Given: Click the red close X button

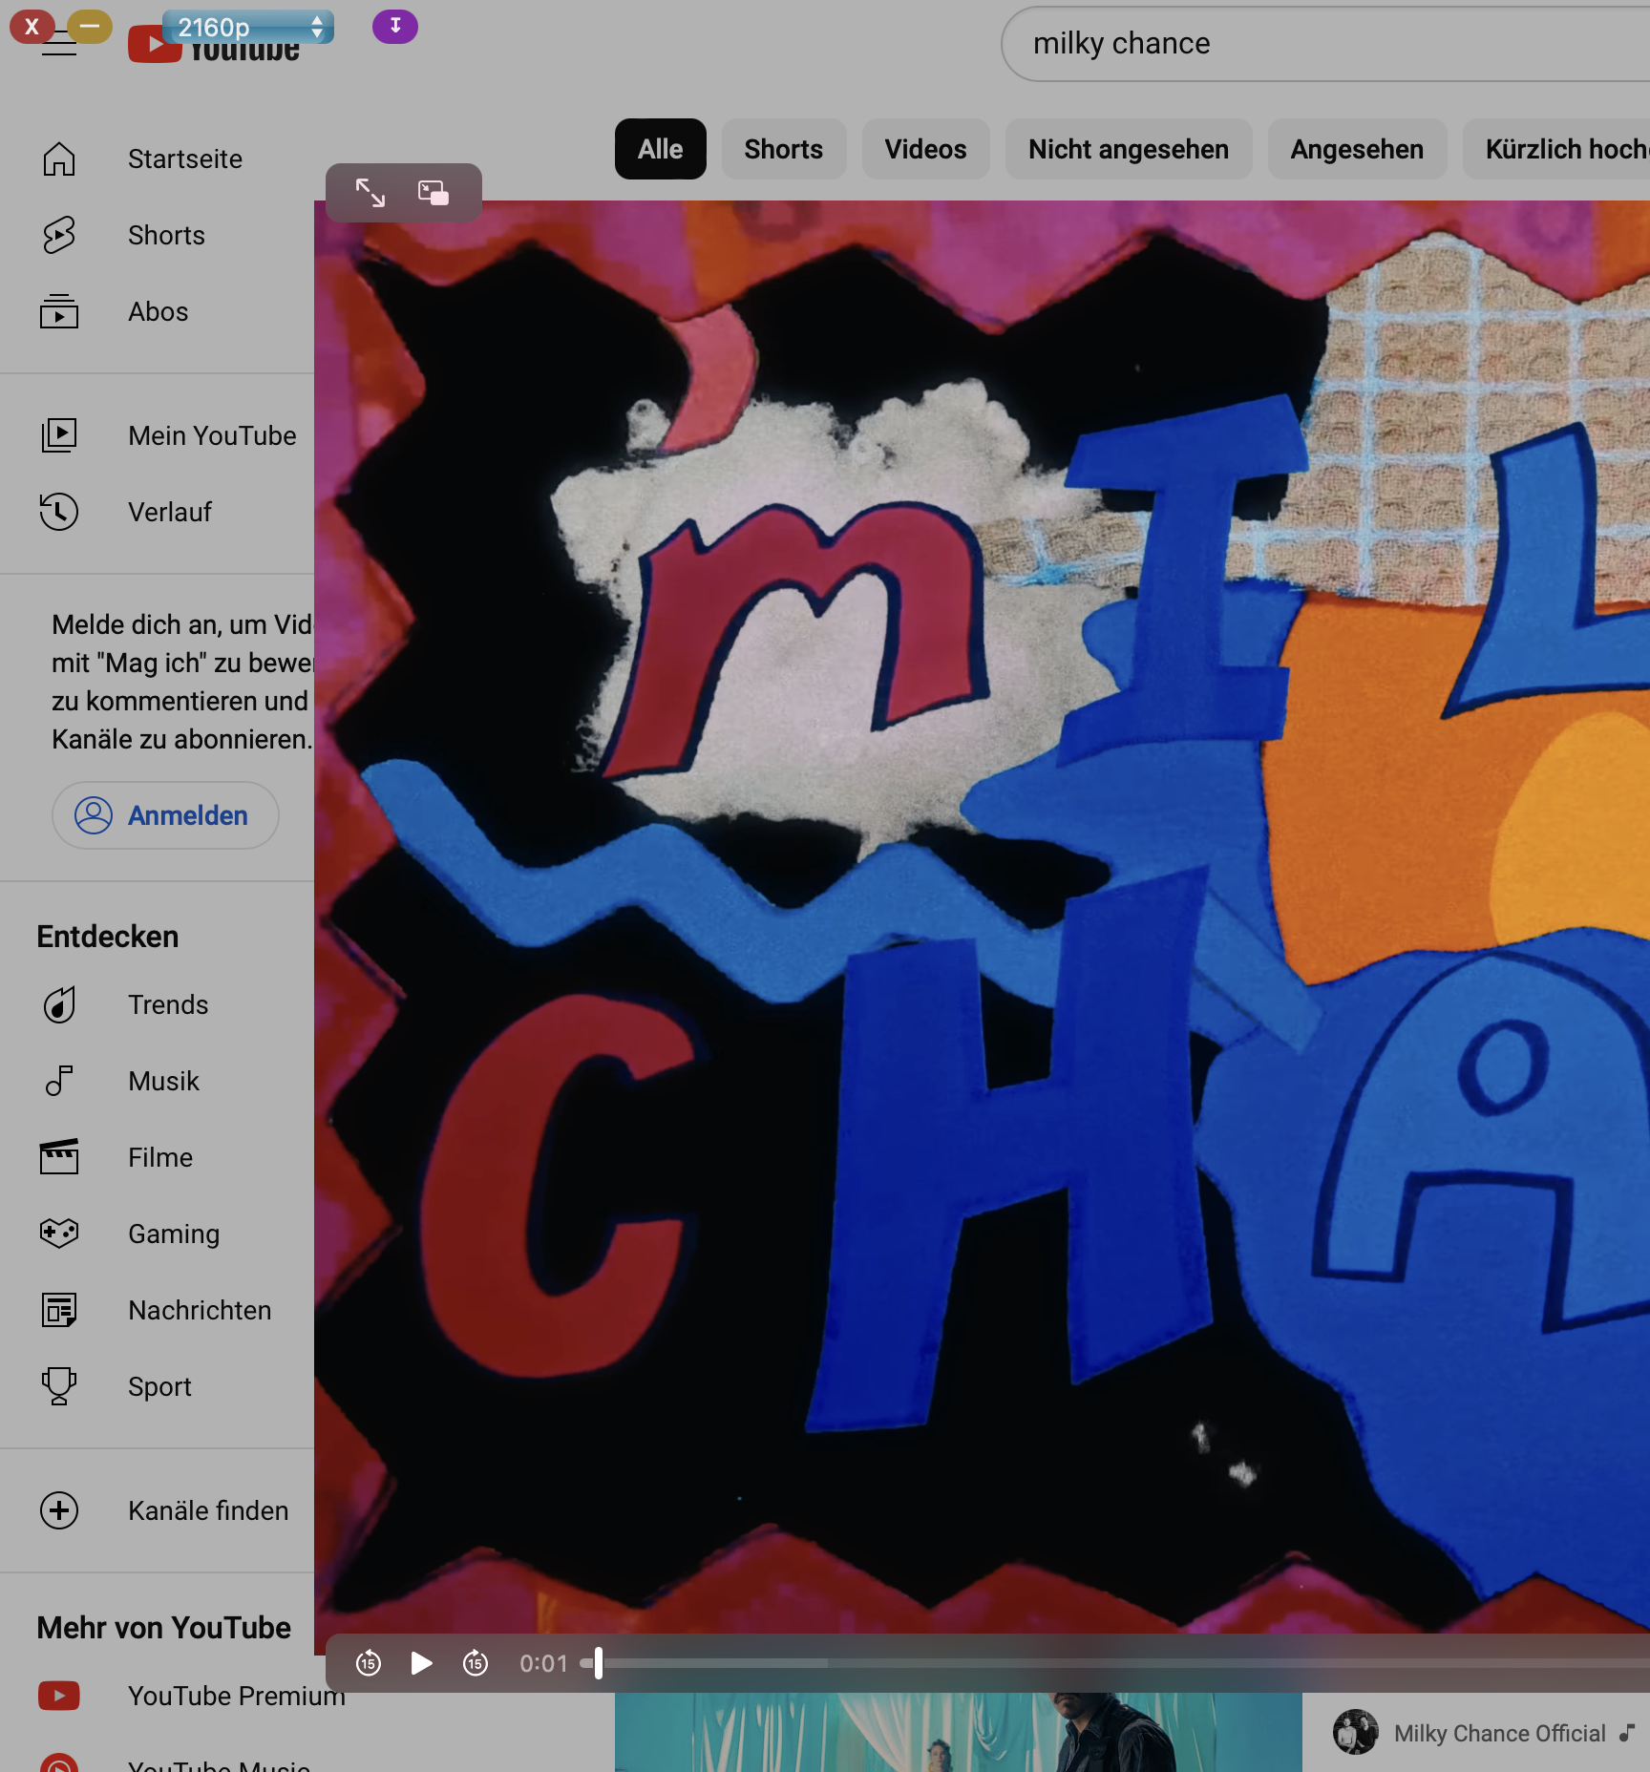Looking at the screenshot, I should 32,27.
